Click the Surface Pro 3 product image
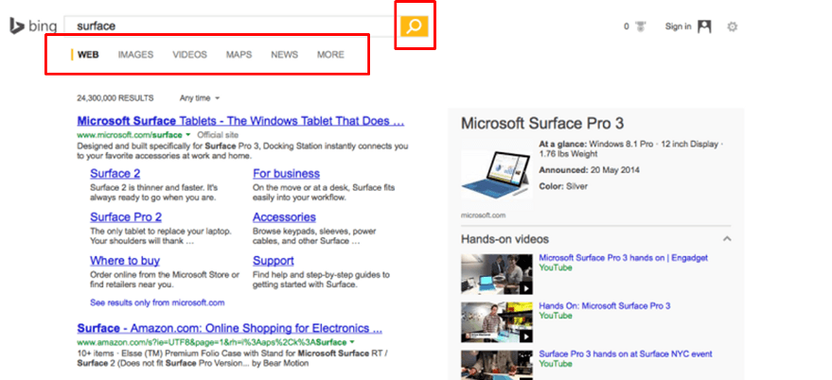The width and height of the screenshot is (832, 380). point(497,176)
